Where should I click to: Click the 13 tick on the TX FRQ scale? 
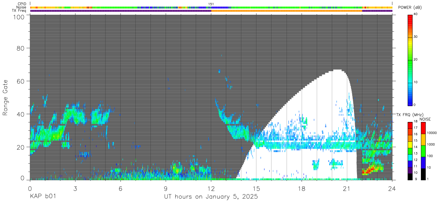(415, 154)
